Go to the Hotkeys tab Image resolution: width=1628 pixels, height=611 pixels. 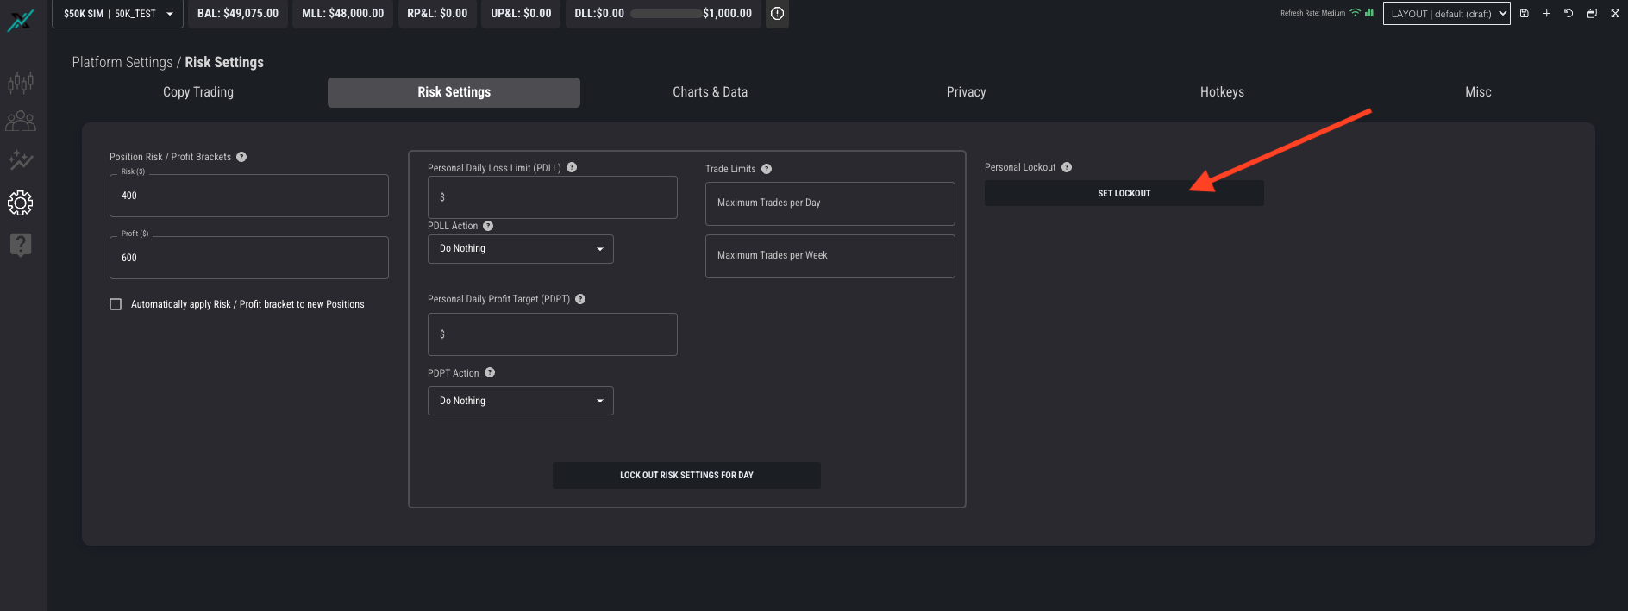point(1222,92)
